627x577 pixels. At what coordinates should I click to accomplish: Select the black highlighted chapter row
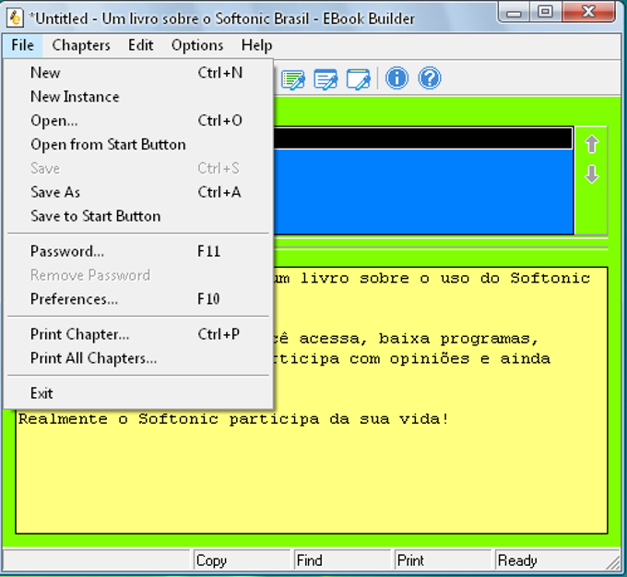(423, 138)
